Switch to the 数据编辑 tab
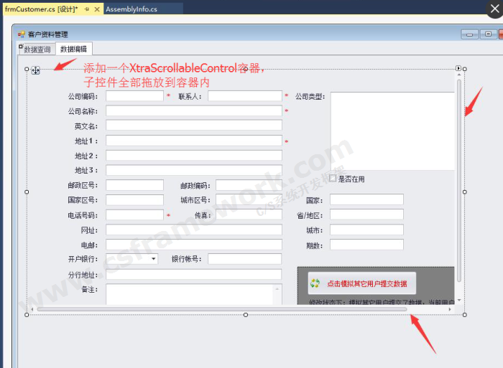 coord(73,49)
